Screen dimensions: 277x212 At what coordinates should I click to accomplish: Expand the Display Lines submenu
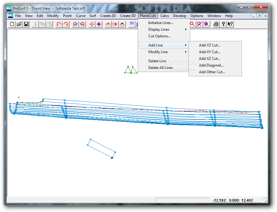click(x=164, y=29)
